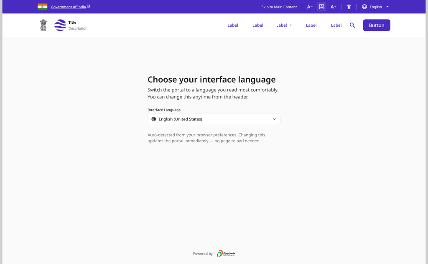Viewport: 428px width, 264px height.
Task: Open search with magnifier icon
Action: pyautogui.click(x=352, y=25)
